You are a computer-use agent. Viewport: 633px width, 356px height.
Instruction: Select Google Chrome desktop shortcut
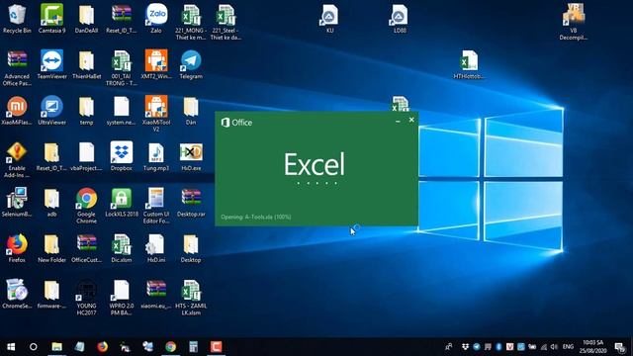(x=86, y=206)
